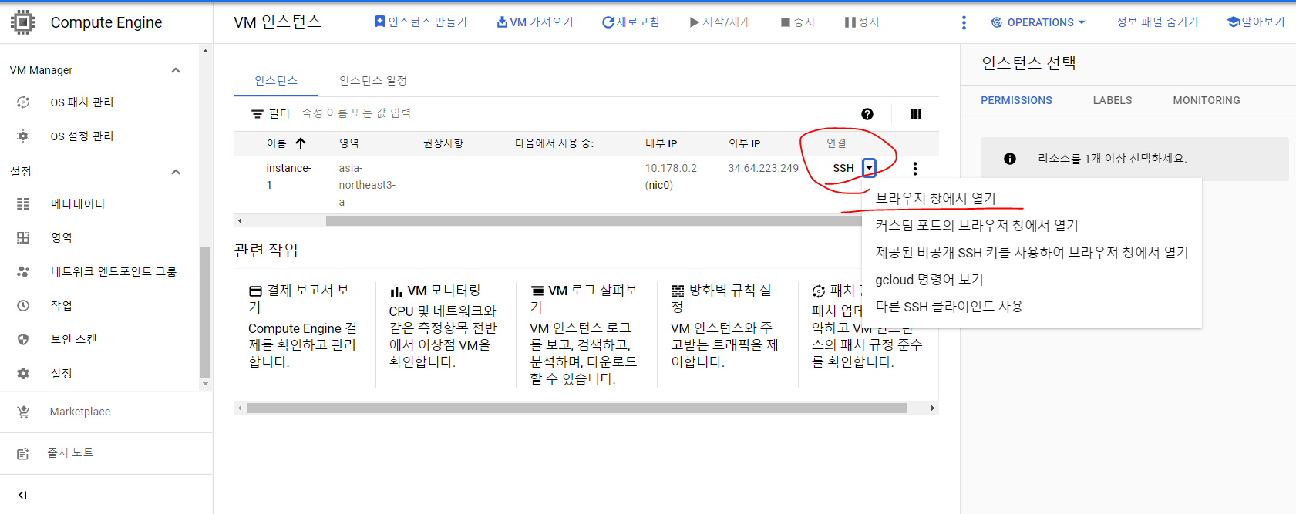Collapse VM Manager section chevron
The height and width of the screenshot is (514, 1296).
176,70
